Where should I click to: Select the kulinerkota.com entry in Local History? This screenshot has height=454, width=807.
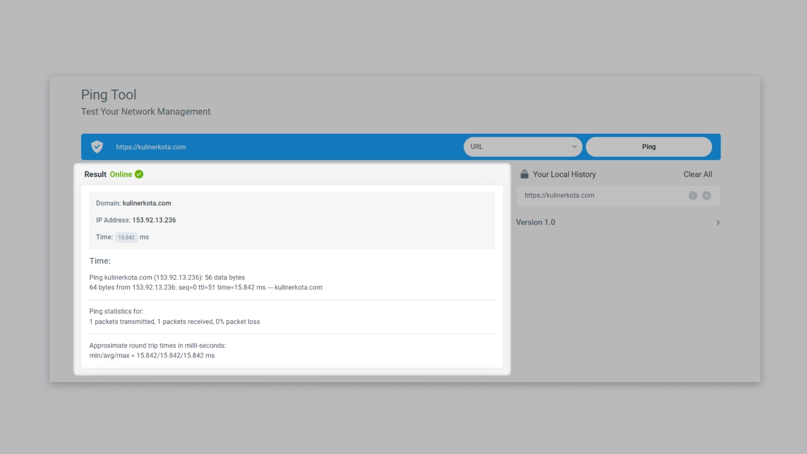[559, 195]
